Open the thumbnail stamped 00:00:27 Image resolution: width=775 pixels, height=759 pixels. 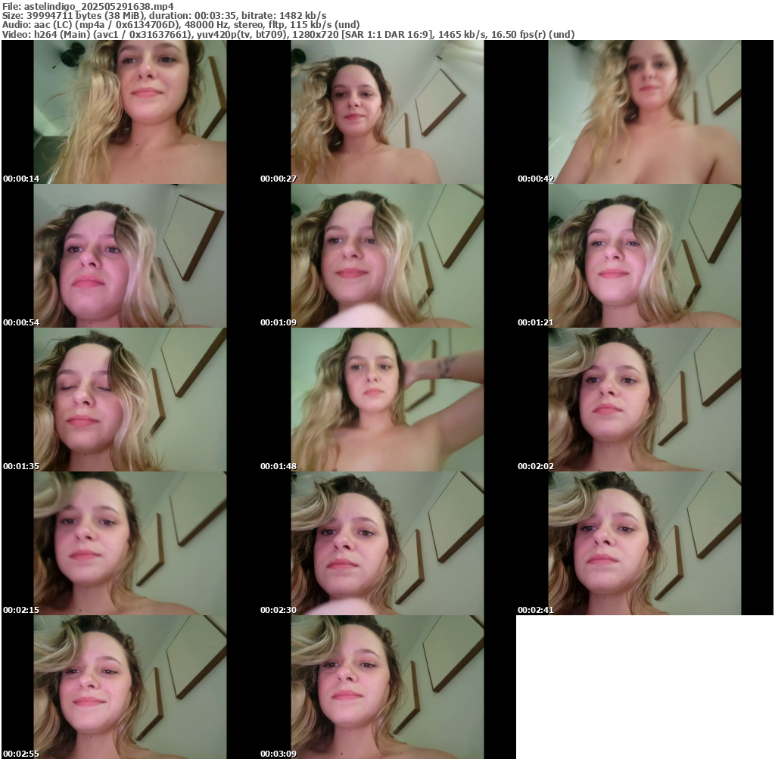click(x=387, y=112)
